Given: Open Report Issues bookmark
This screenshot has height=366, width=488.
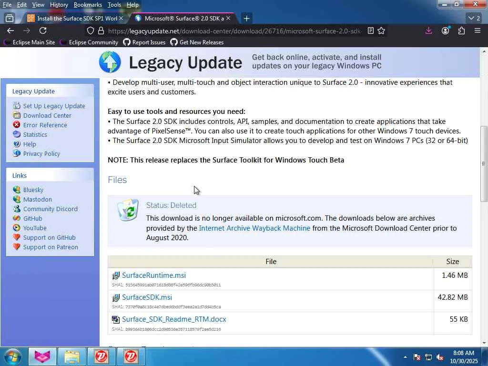Looking at the screenshot, I should (x=144, y=42).
